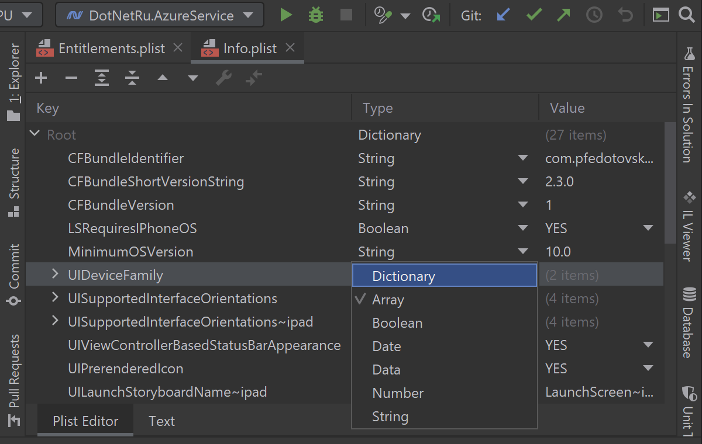Click the profiling icon right of Stop
702x444 pixels.
coord(382,15)
